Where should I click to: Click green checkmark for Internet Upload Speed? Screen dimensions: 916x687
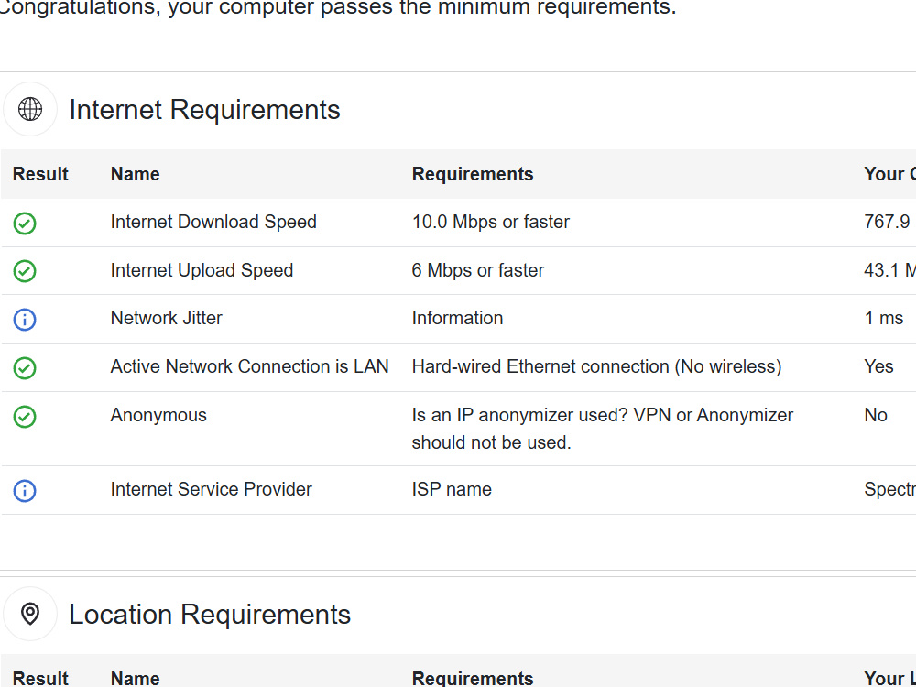coord(25,271)
